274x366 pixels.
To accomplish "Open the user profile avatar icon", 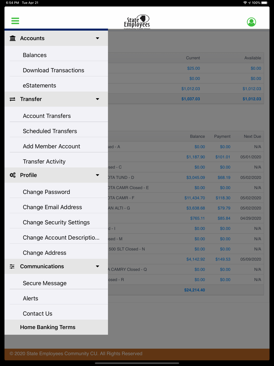I will [x=251, y=22].
